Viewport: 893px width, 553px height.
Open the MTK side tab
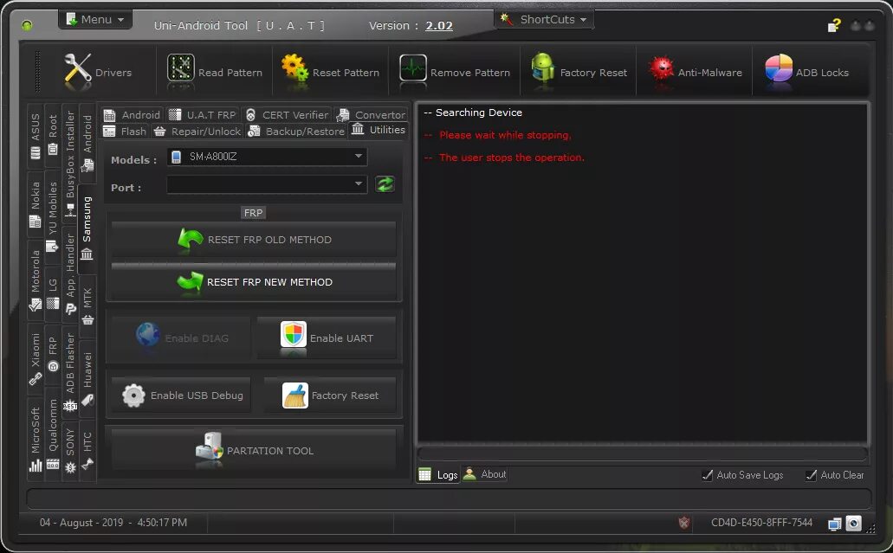[87, 305]
